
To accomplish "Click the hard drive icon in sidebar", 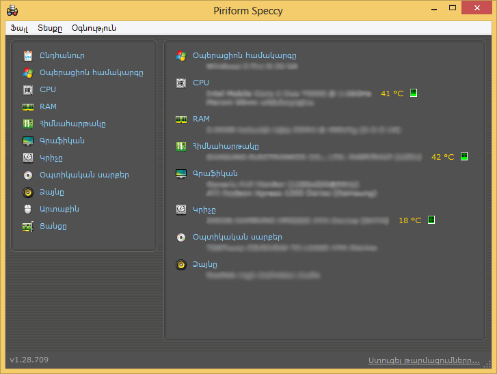I will click(28, 158).
